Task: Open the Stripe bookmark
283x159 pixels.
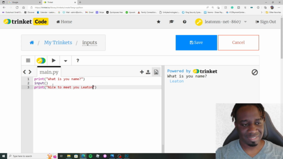Action: coord(100,12)
